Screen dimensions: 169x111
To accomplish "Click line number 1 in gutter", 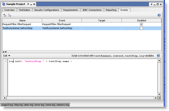I will pos(6,61).
